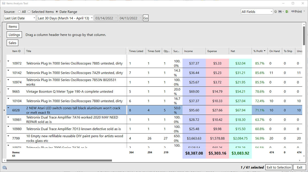This screenshot has height=172, width=308.
Task: Click the $3,083.92 net total
Action: [x=240, y=153]
